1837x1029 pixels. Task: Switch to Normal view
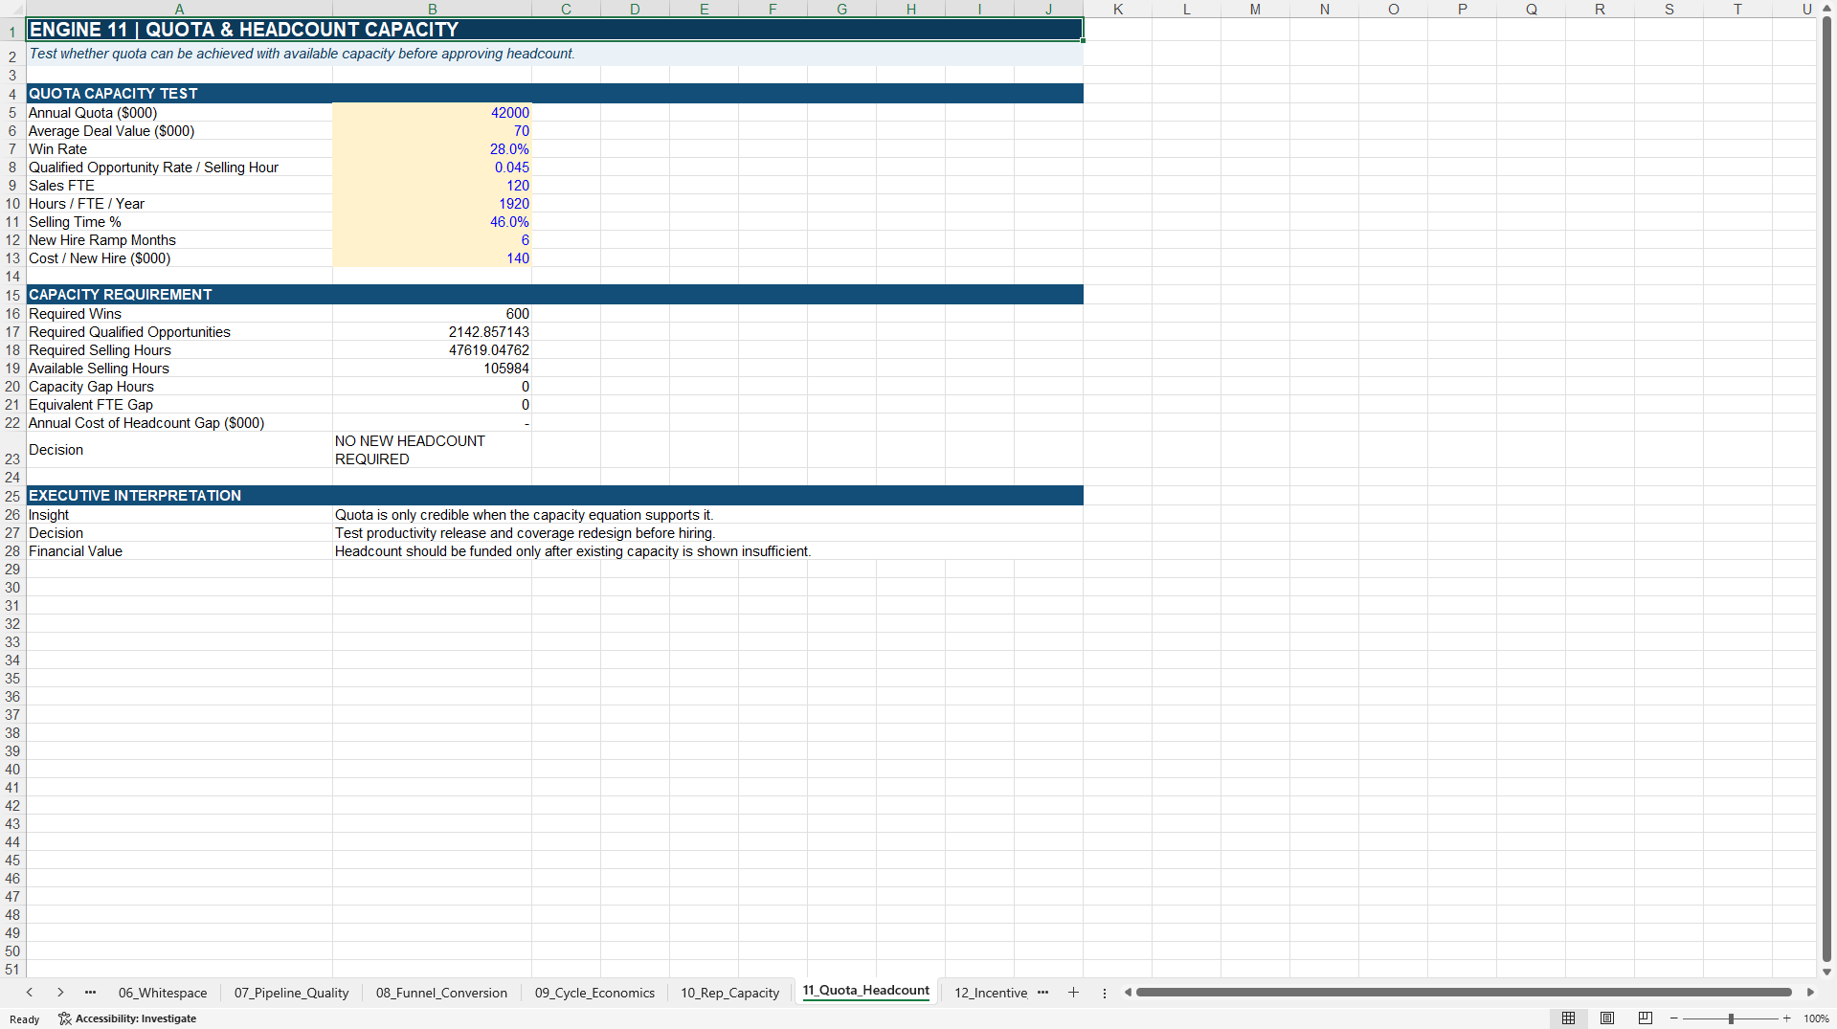click(x=1568, y=1018)
